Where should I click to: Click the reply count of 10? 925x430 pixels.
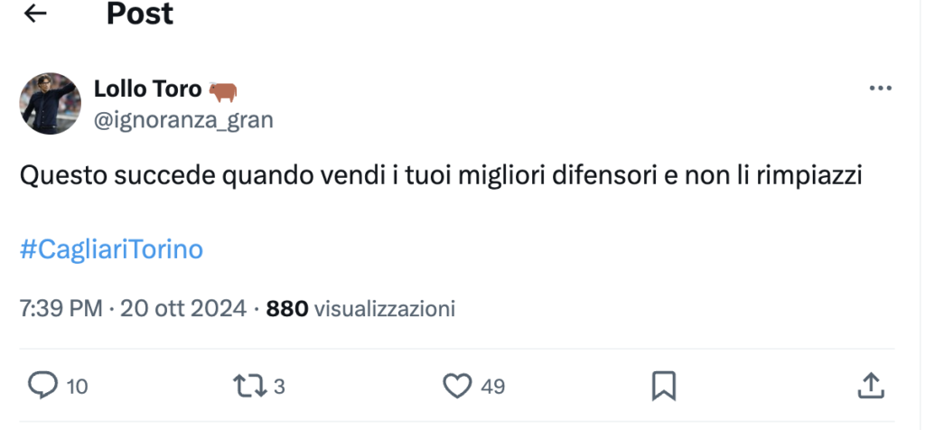(x=78, y=388)
